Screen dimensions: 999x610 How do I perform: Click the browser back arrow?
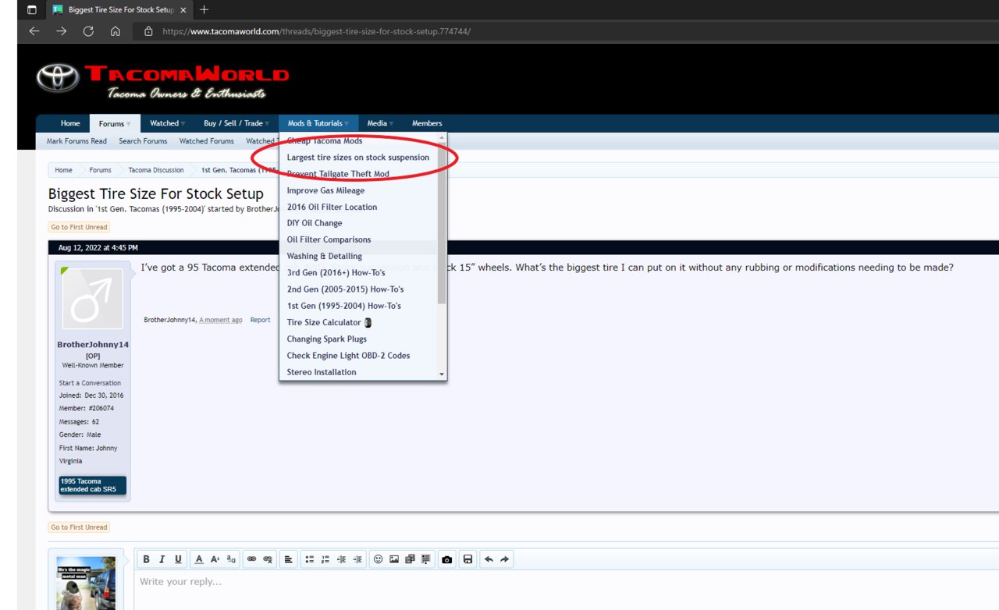pyautogui.click(x=34, y=31)
